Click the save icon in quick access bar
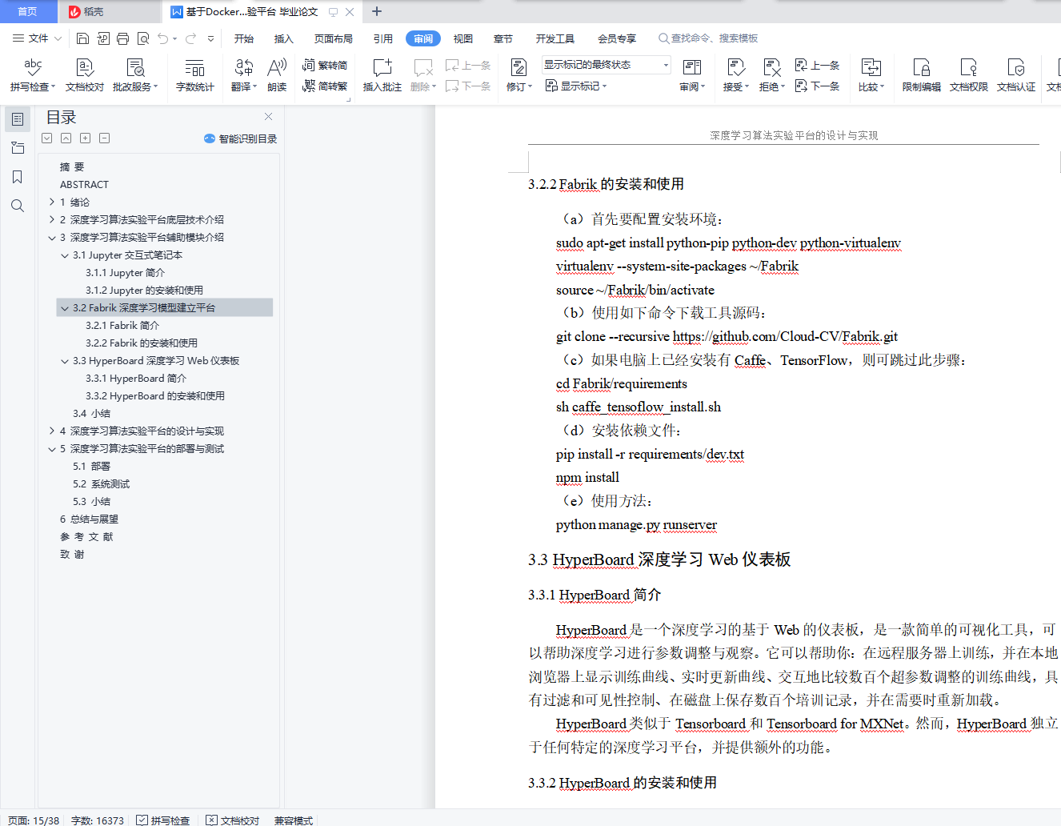Viewport: 1061px width, 826px height. tap(83, 38)
